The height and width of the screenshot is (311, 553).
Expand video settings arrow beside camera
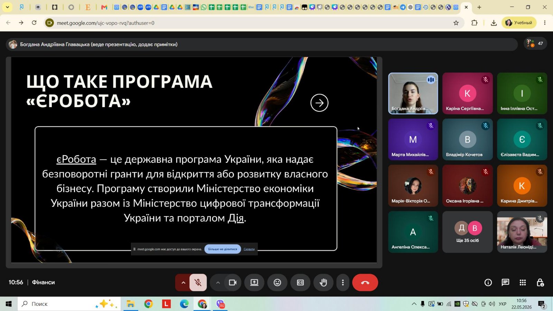218,283
